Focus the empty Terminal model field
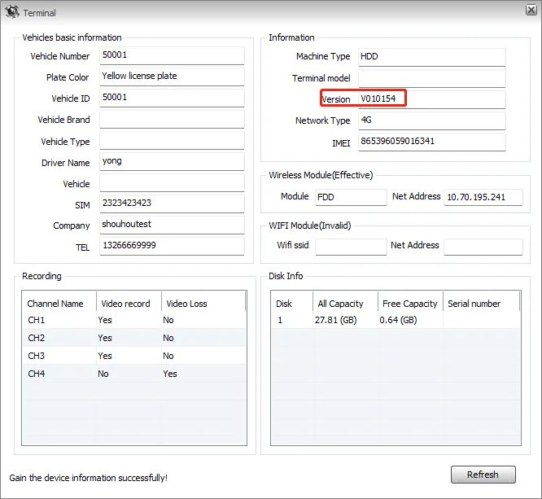The image size is (542, 499). (432, 78)
